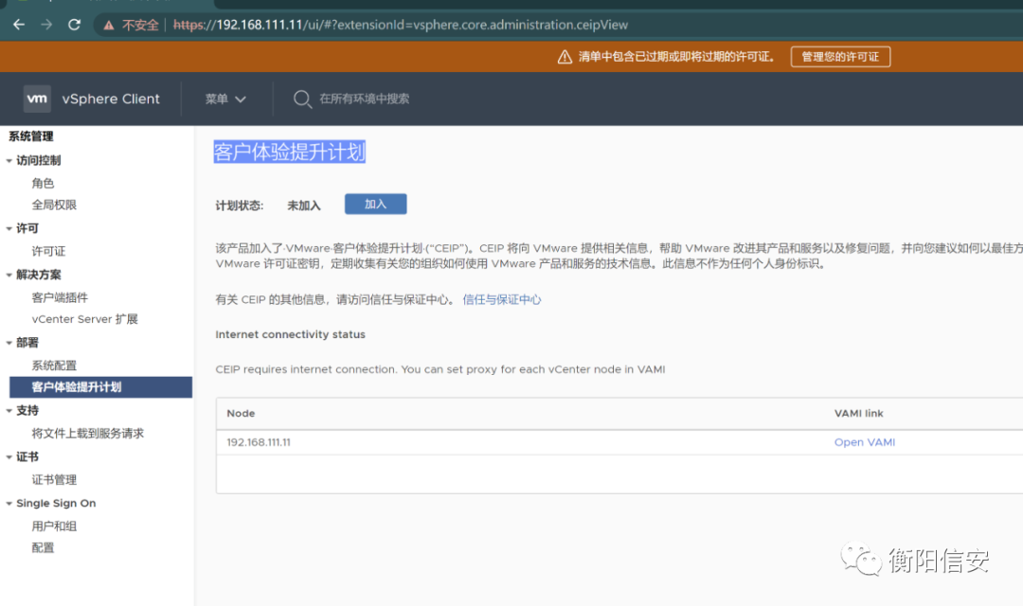
Task: Click the VAMI link column header
Action: (x=858, y=414)
